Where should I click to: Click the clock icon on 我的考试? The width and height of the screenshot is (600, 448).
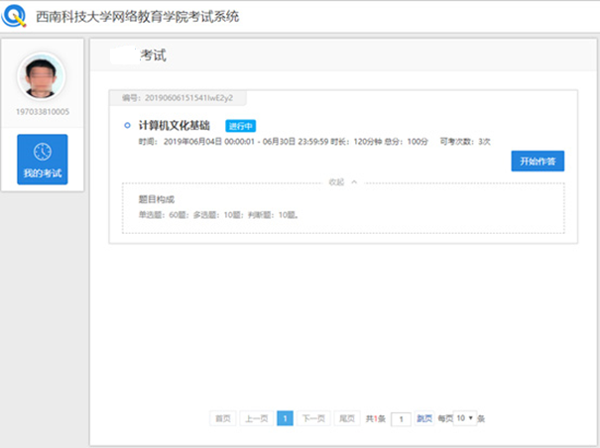tap(42, 152)
